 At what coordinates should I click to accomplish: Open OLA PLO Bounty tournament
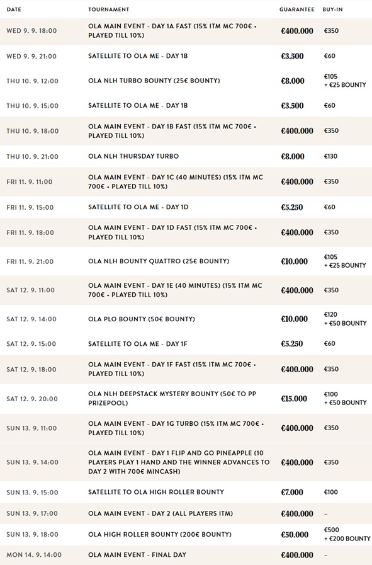tap(142, 319)
